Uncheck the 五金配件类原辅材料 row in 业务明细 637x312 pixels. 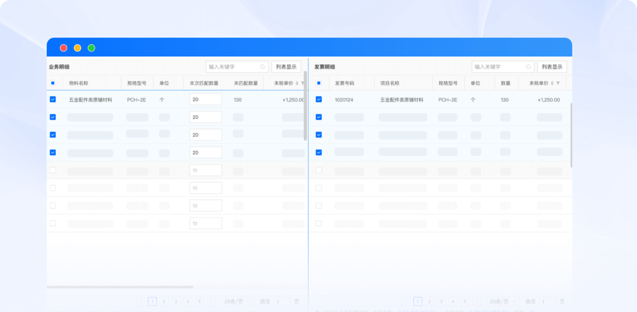pos(53,100)
